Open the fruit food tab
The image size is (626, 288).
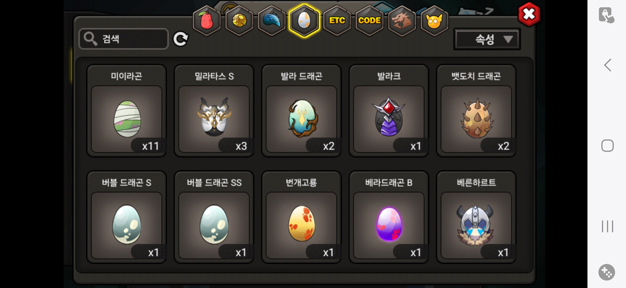click(207, 21)
